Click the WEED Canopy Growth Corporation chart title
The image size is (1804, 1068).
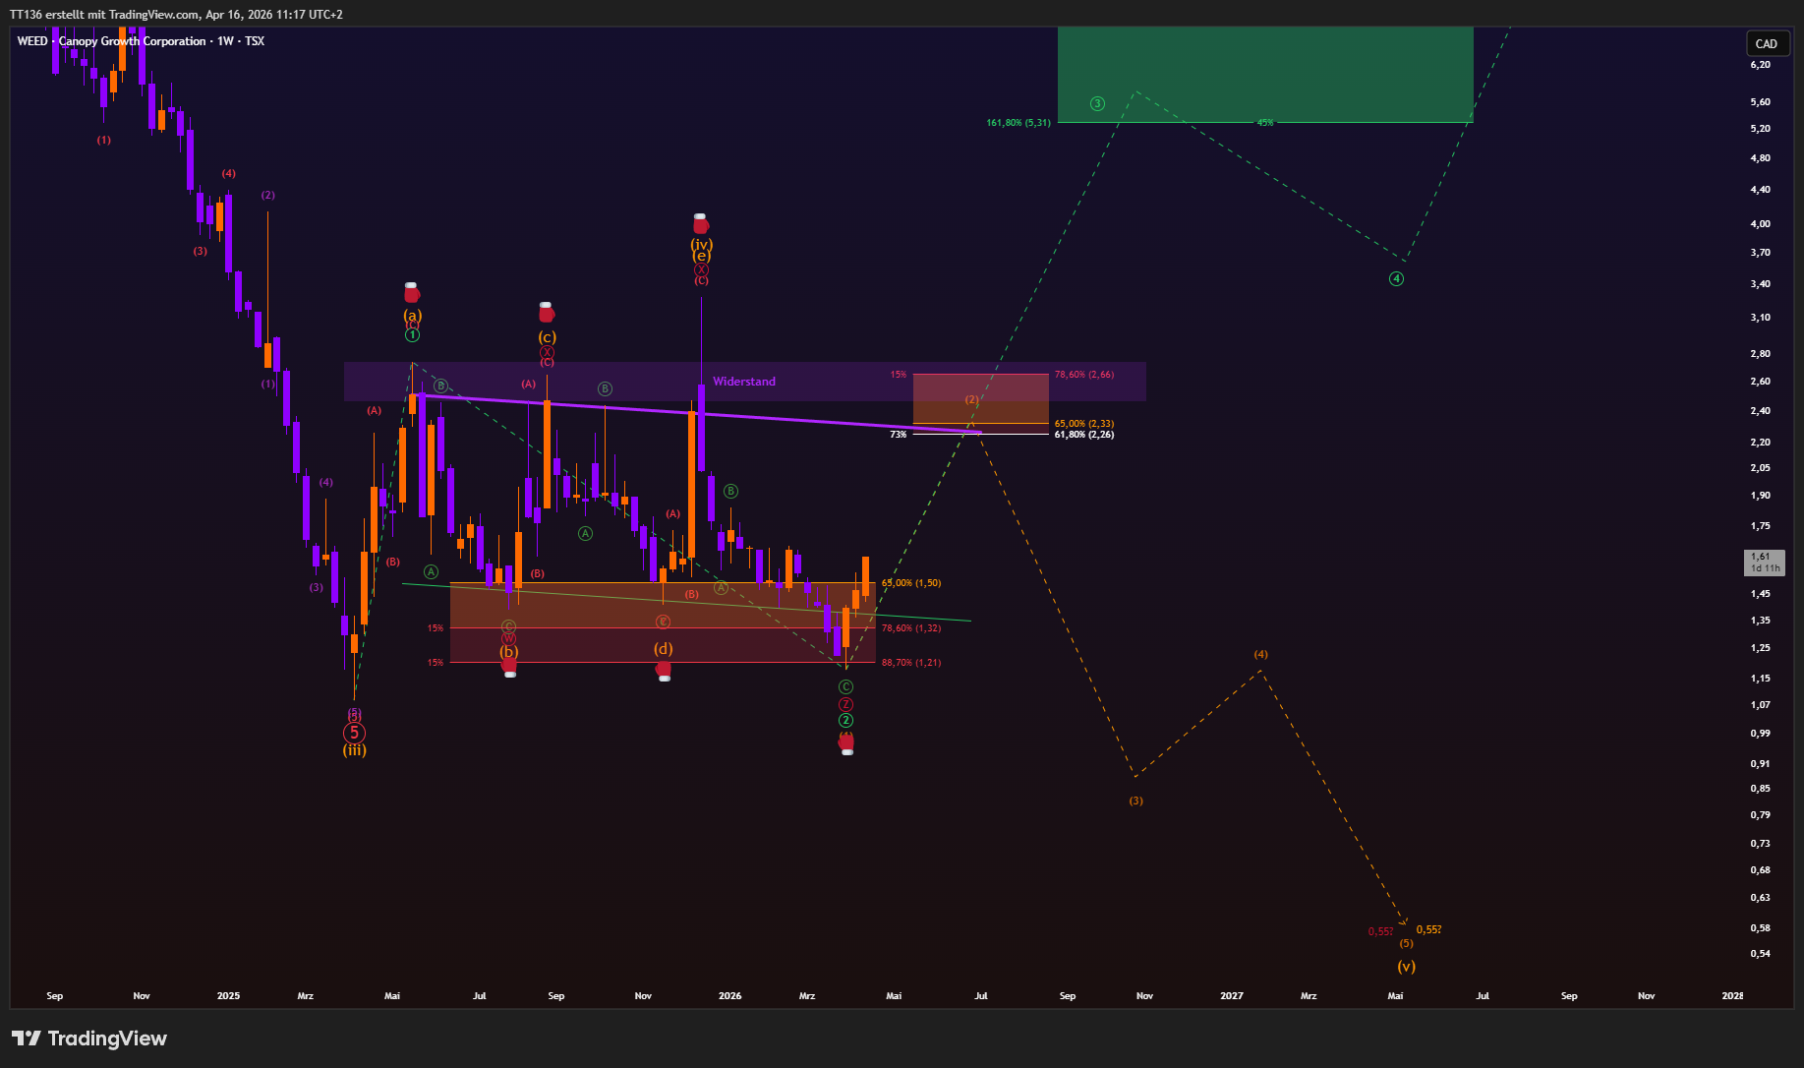pos(141,41)
